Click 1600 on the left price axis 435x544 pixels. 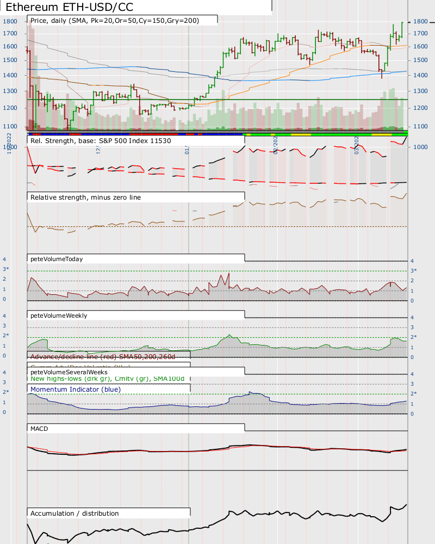pyautogui.click(x=10, y=46)
